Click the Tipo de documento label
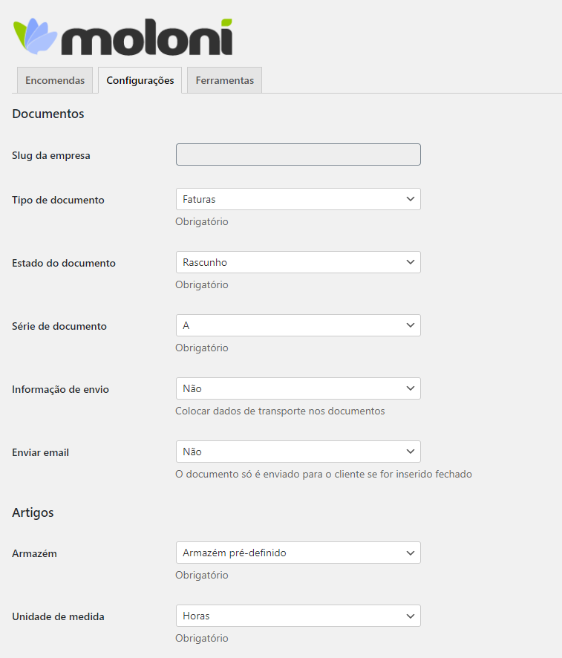 click(x=58, y=200)
